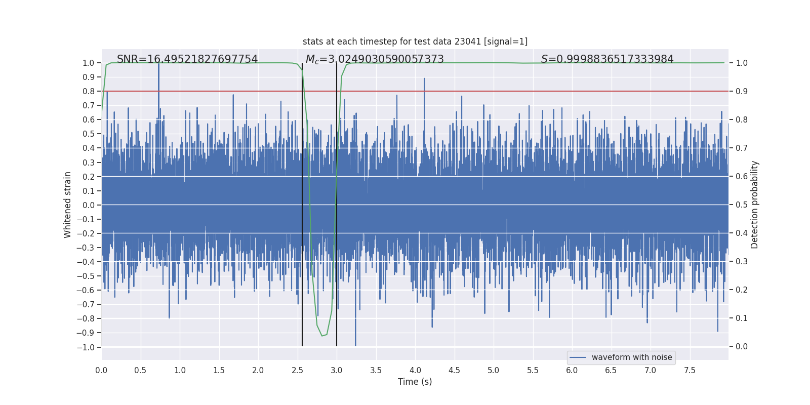The image size is (810, 405).
Task: Select the 0.5 tick on Detection probability axis
Action: (742, 205)
